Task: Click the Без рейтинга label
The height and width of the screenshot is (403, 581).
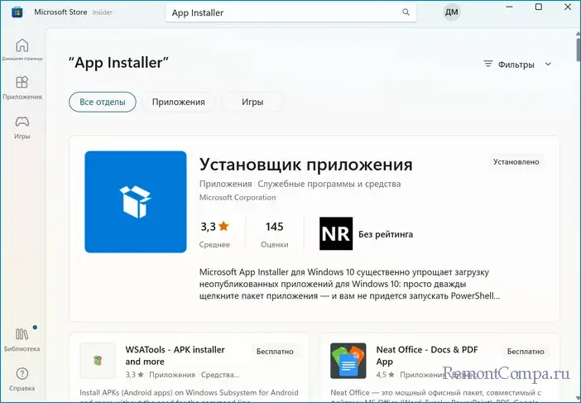Action: (x=386, y=234)
